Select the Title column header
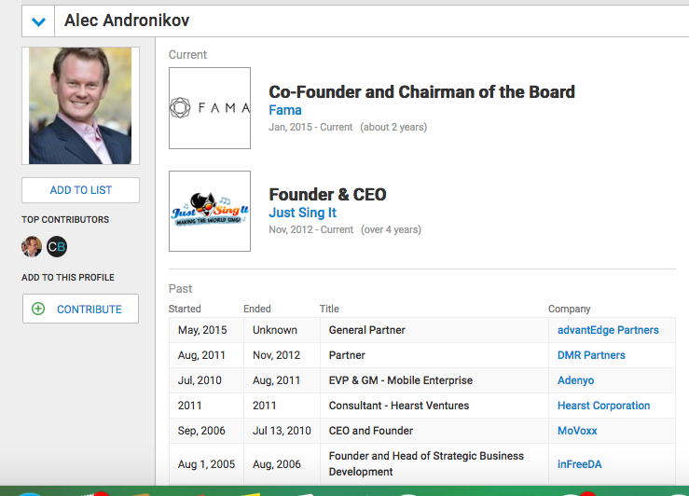The width and height of the screenshot is (689, 496). (329, 309)
